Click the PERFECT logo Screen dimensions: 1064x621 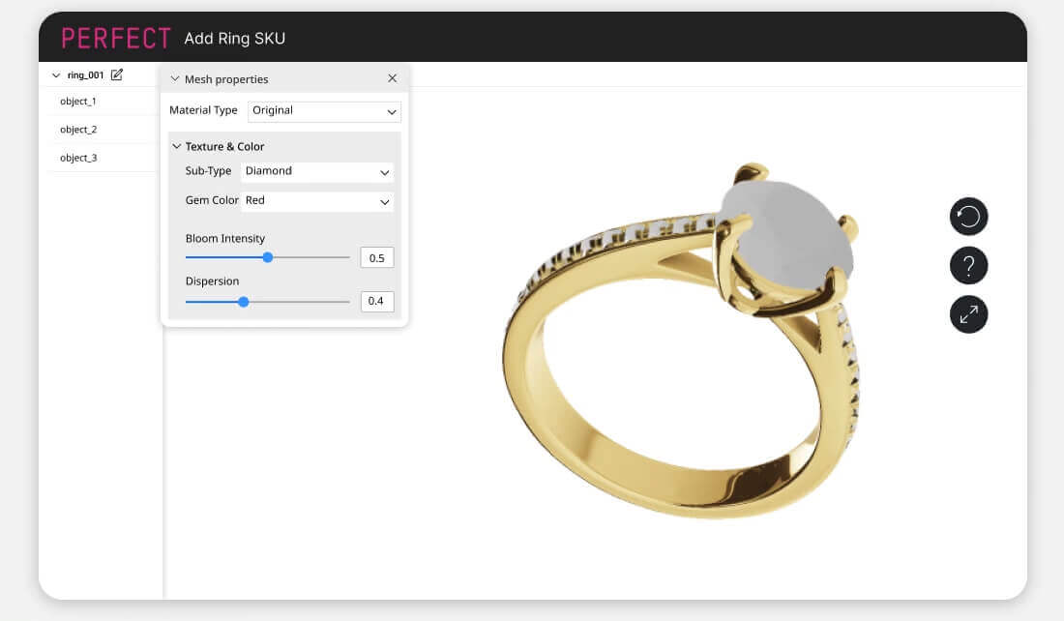coord(116,38)
